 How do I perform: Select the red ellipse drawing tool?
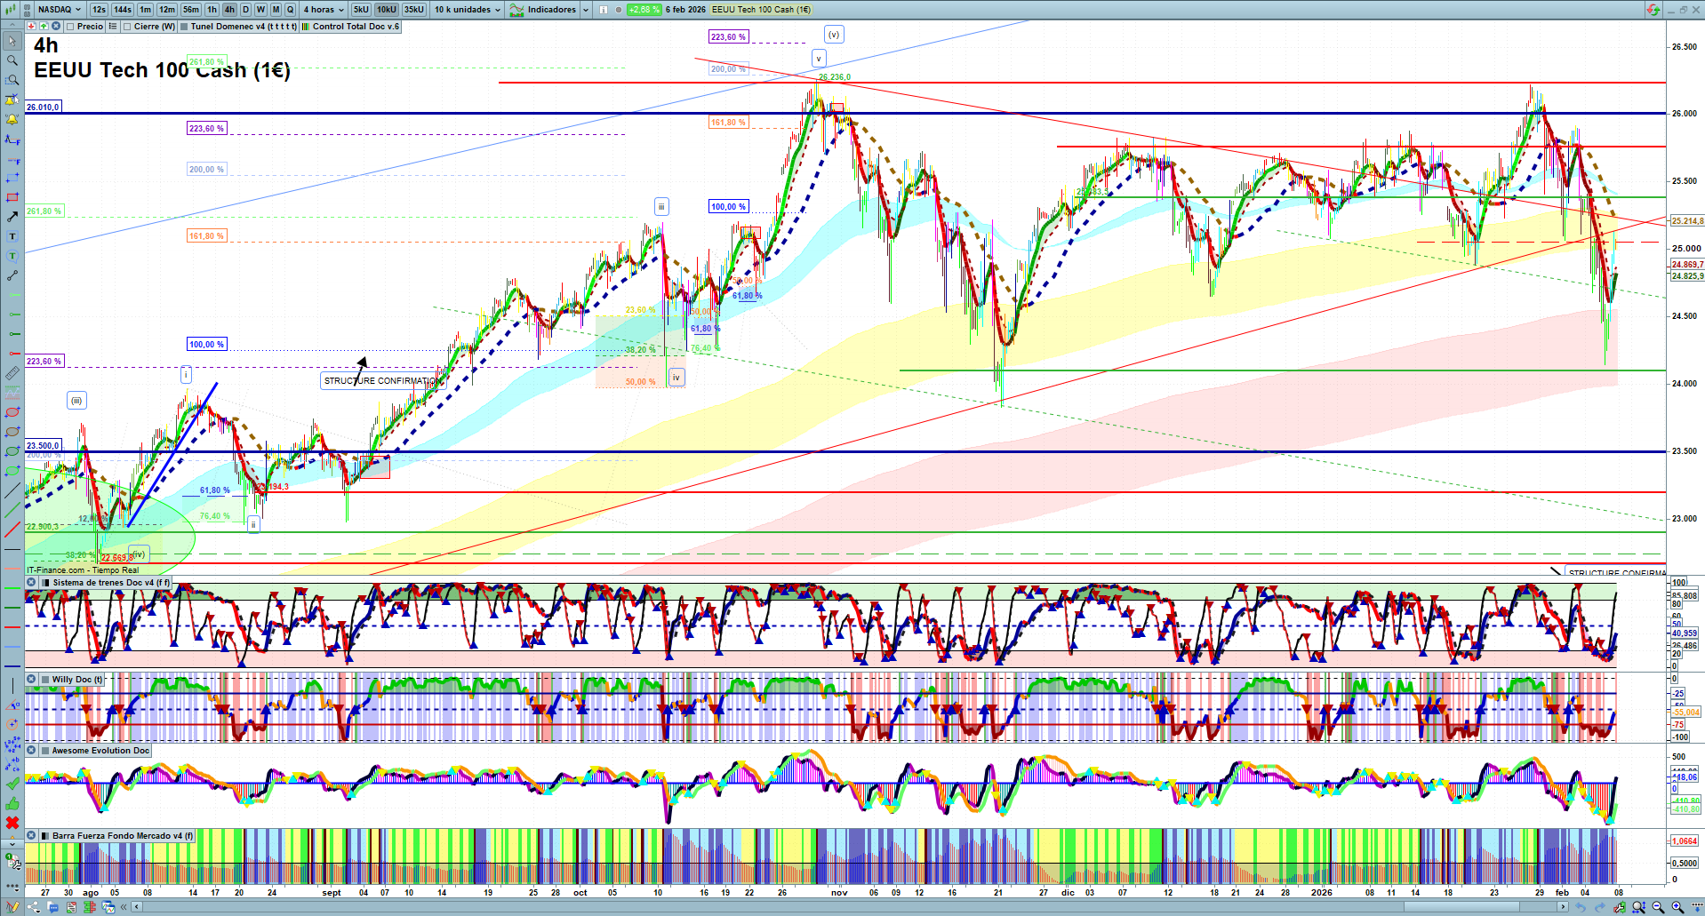(12, 412)
